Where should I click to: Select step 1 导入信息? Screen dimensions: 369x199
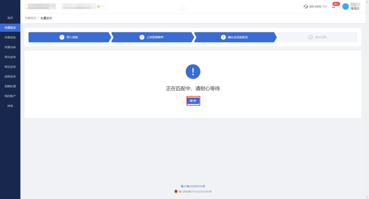70,37
